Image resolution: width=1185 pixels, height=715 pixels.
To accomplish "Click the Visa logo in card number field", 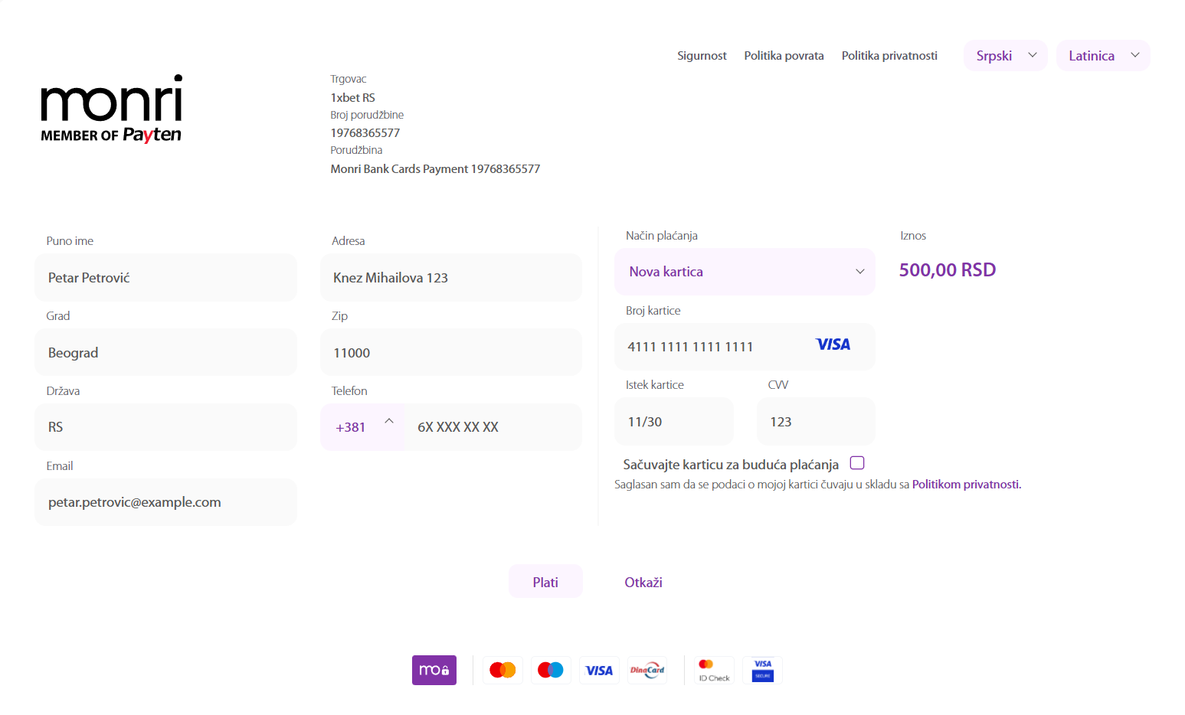I will (x=833, y=345).
